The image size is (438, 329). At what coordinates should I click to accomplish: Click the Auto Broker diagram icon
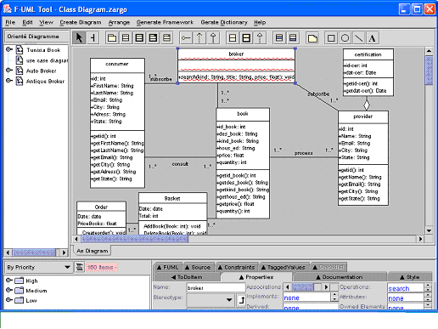20,71
